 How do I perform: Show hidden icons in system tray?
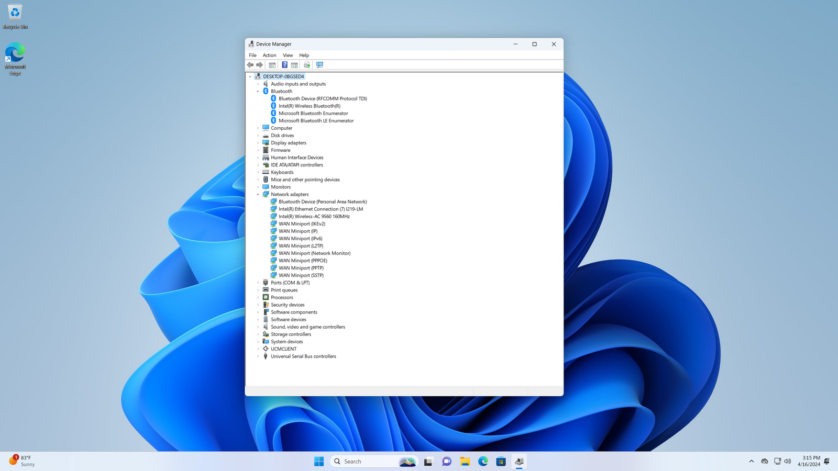752,461
